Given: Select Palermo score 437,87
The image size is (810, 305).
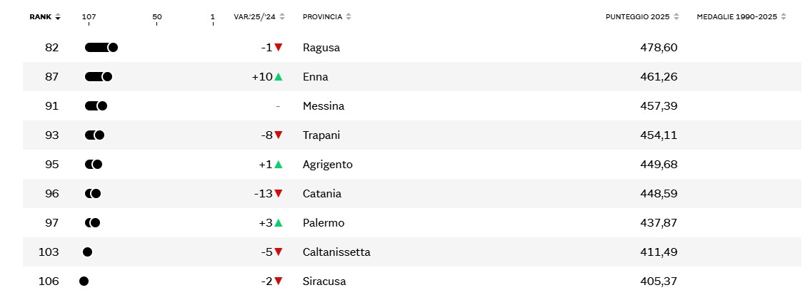Looking at the screenshot, I should coord(659,223).
